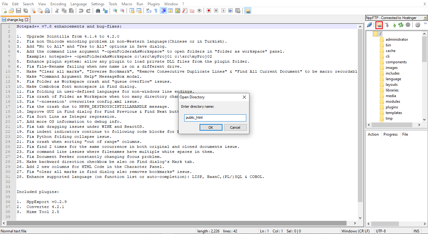
Task: Toggle document monitoring with the eye icon
Action: click(x=199, y=10)
